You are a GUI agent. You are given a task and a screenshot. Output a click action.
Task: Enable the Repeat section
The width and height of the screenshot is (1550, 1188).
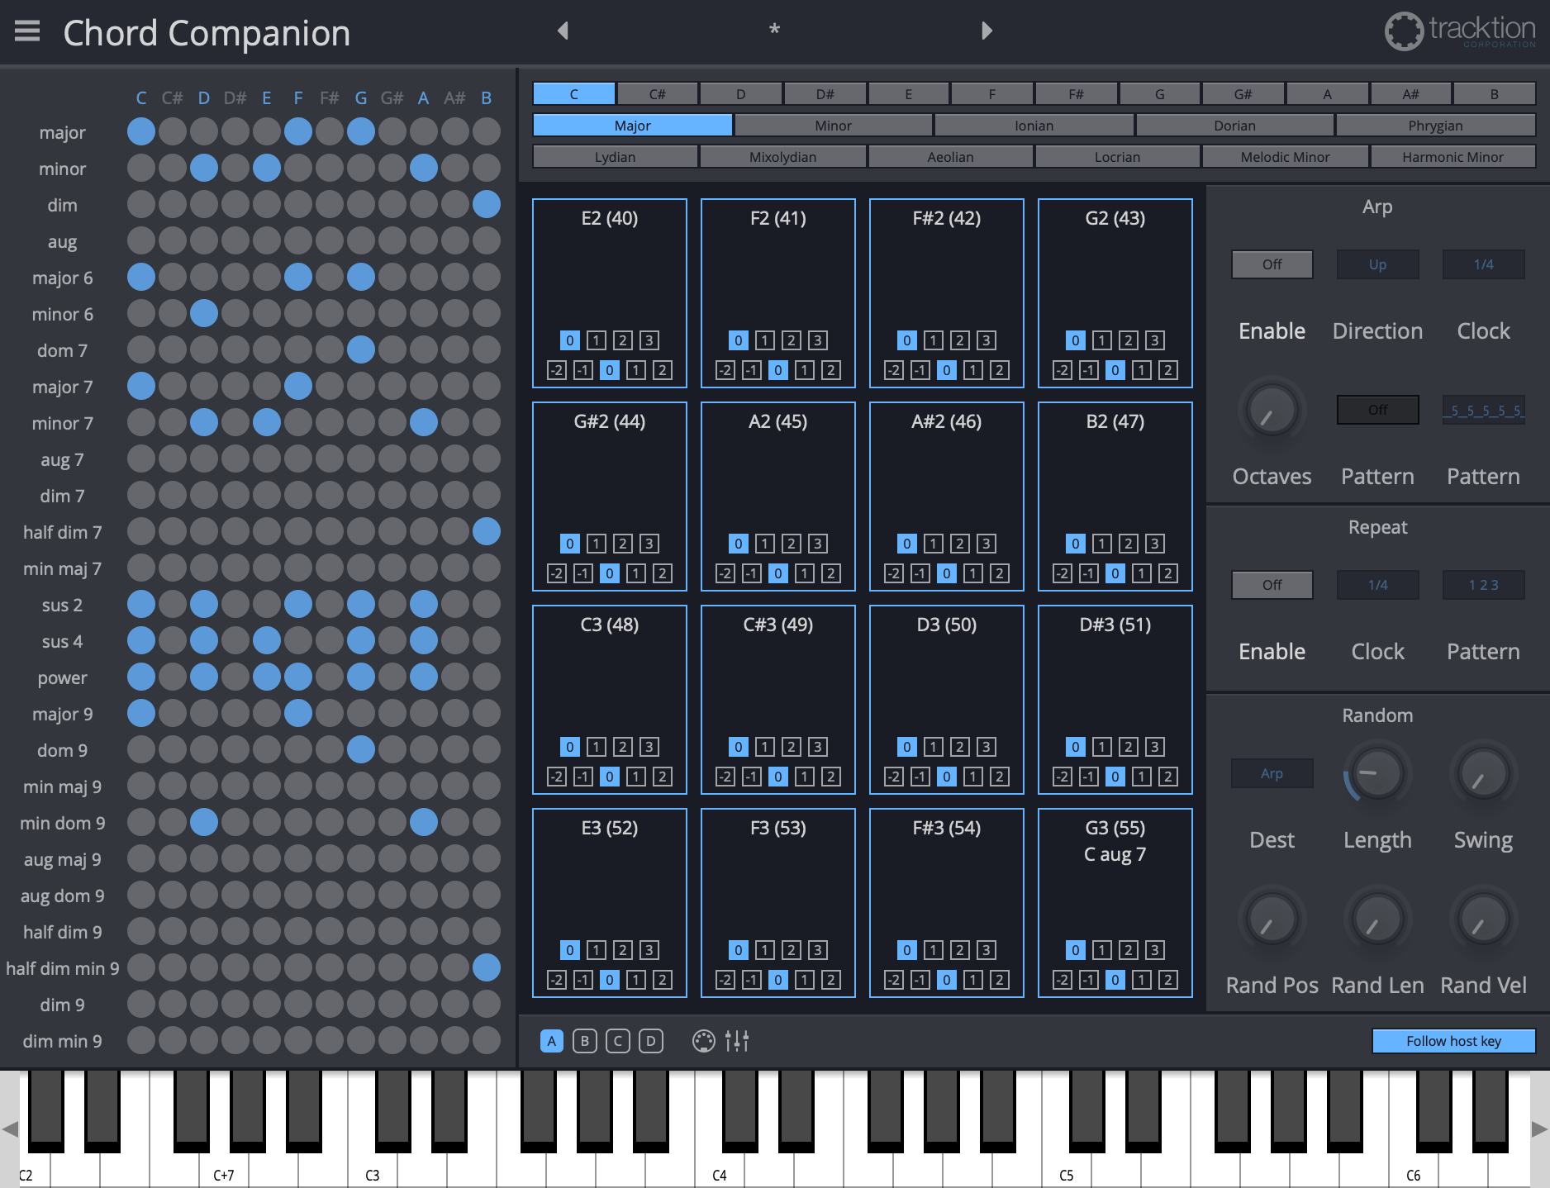(1272, 584)
